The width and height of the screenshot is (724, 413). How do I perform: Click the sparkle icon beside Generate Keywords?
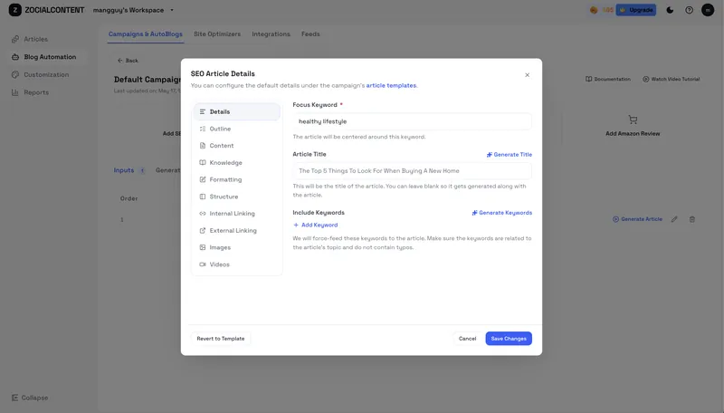click(474, 213)
